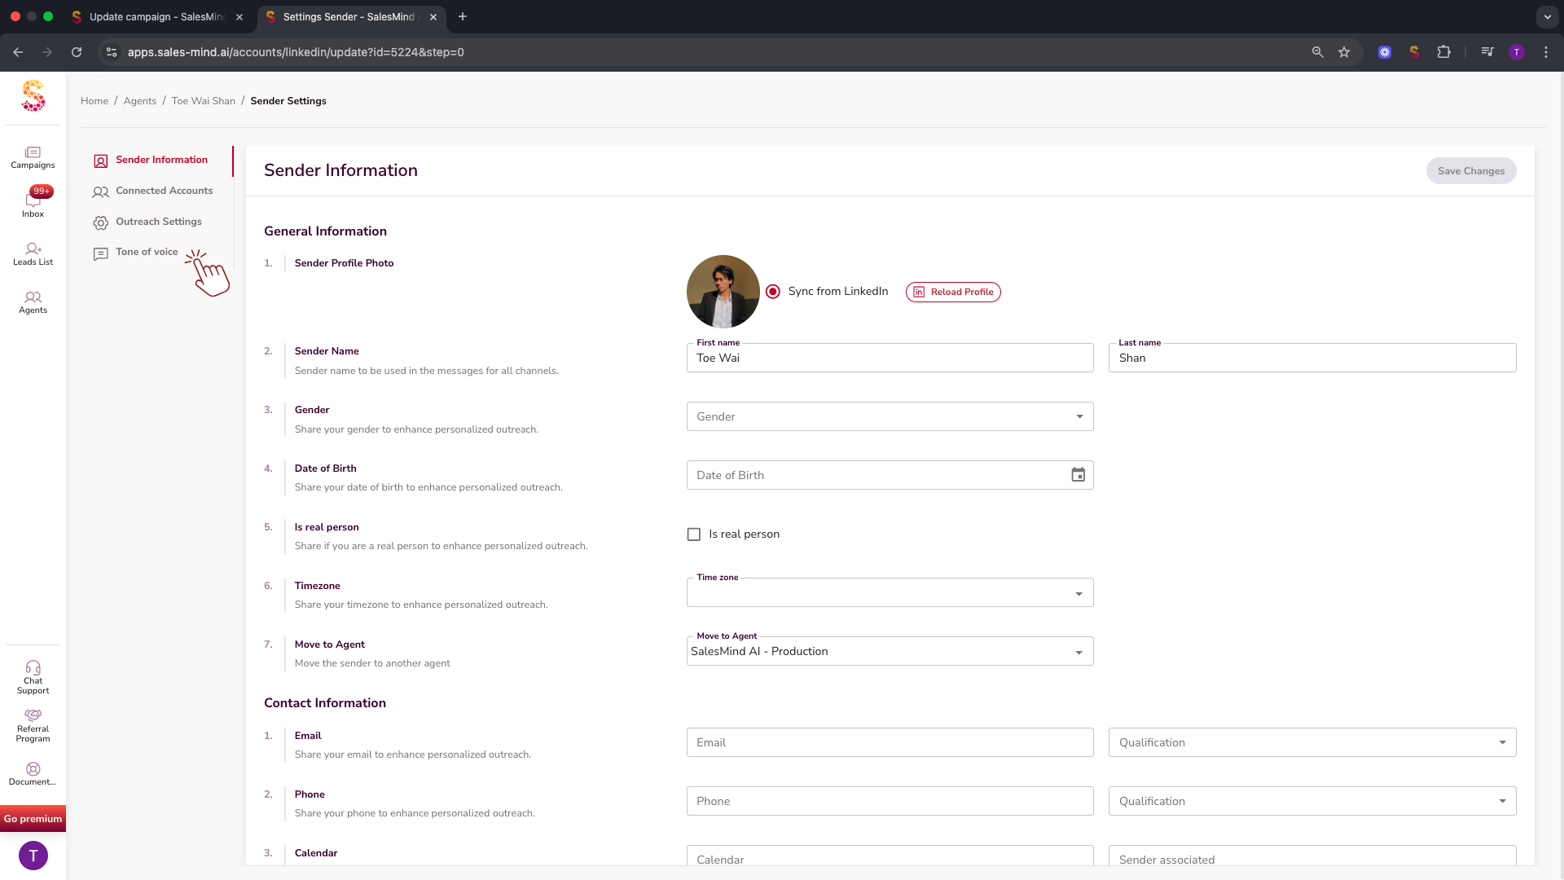Open the Tone of voice section

(147, 252)
